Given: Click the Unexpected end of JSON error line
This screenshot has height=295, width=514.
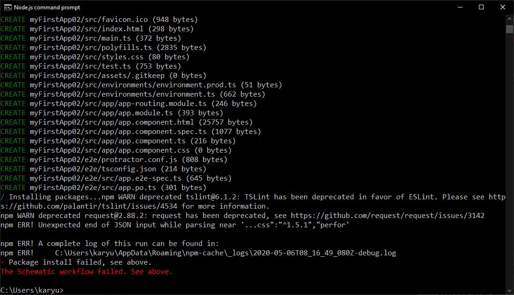Looking at the screenshot, I should coord(175,225).
